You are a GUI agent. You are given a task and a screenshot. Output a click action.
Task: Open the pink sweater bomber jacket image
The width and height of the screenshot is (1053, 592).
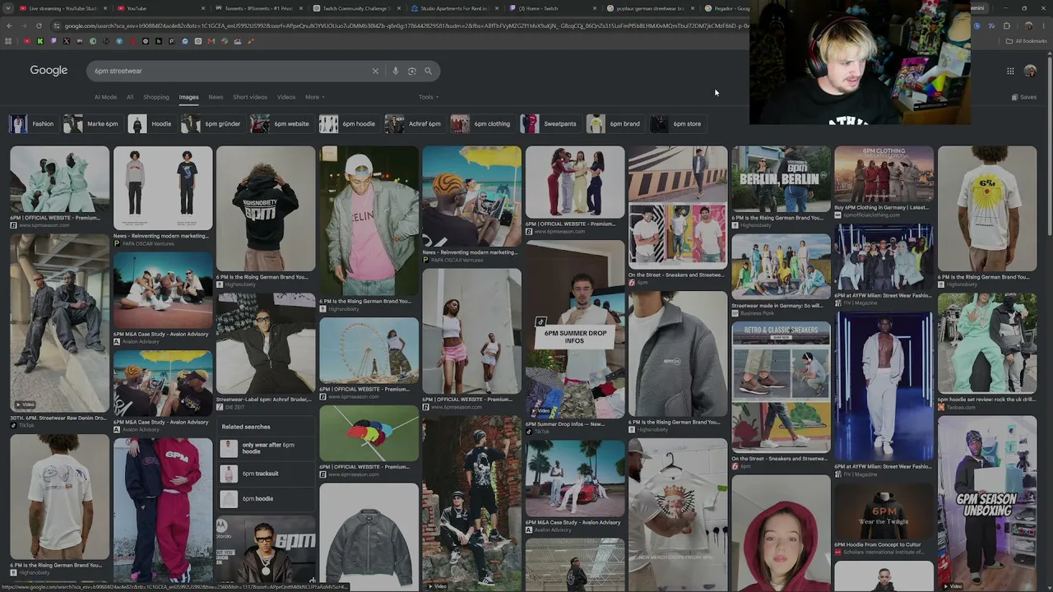coord(369,220)
